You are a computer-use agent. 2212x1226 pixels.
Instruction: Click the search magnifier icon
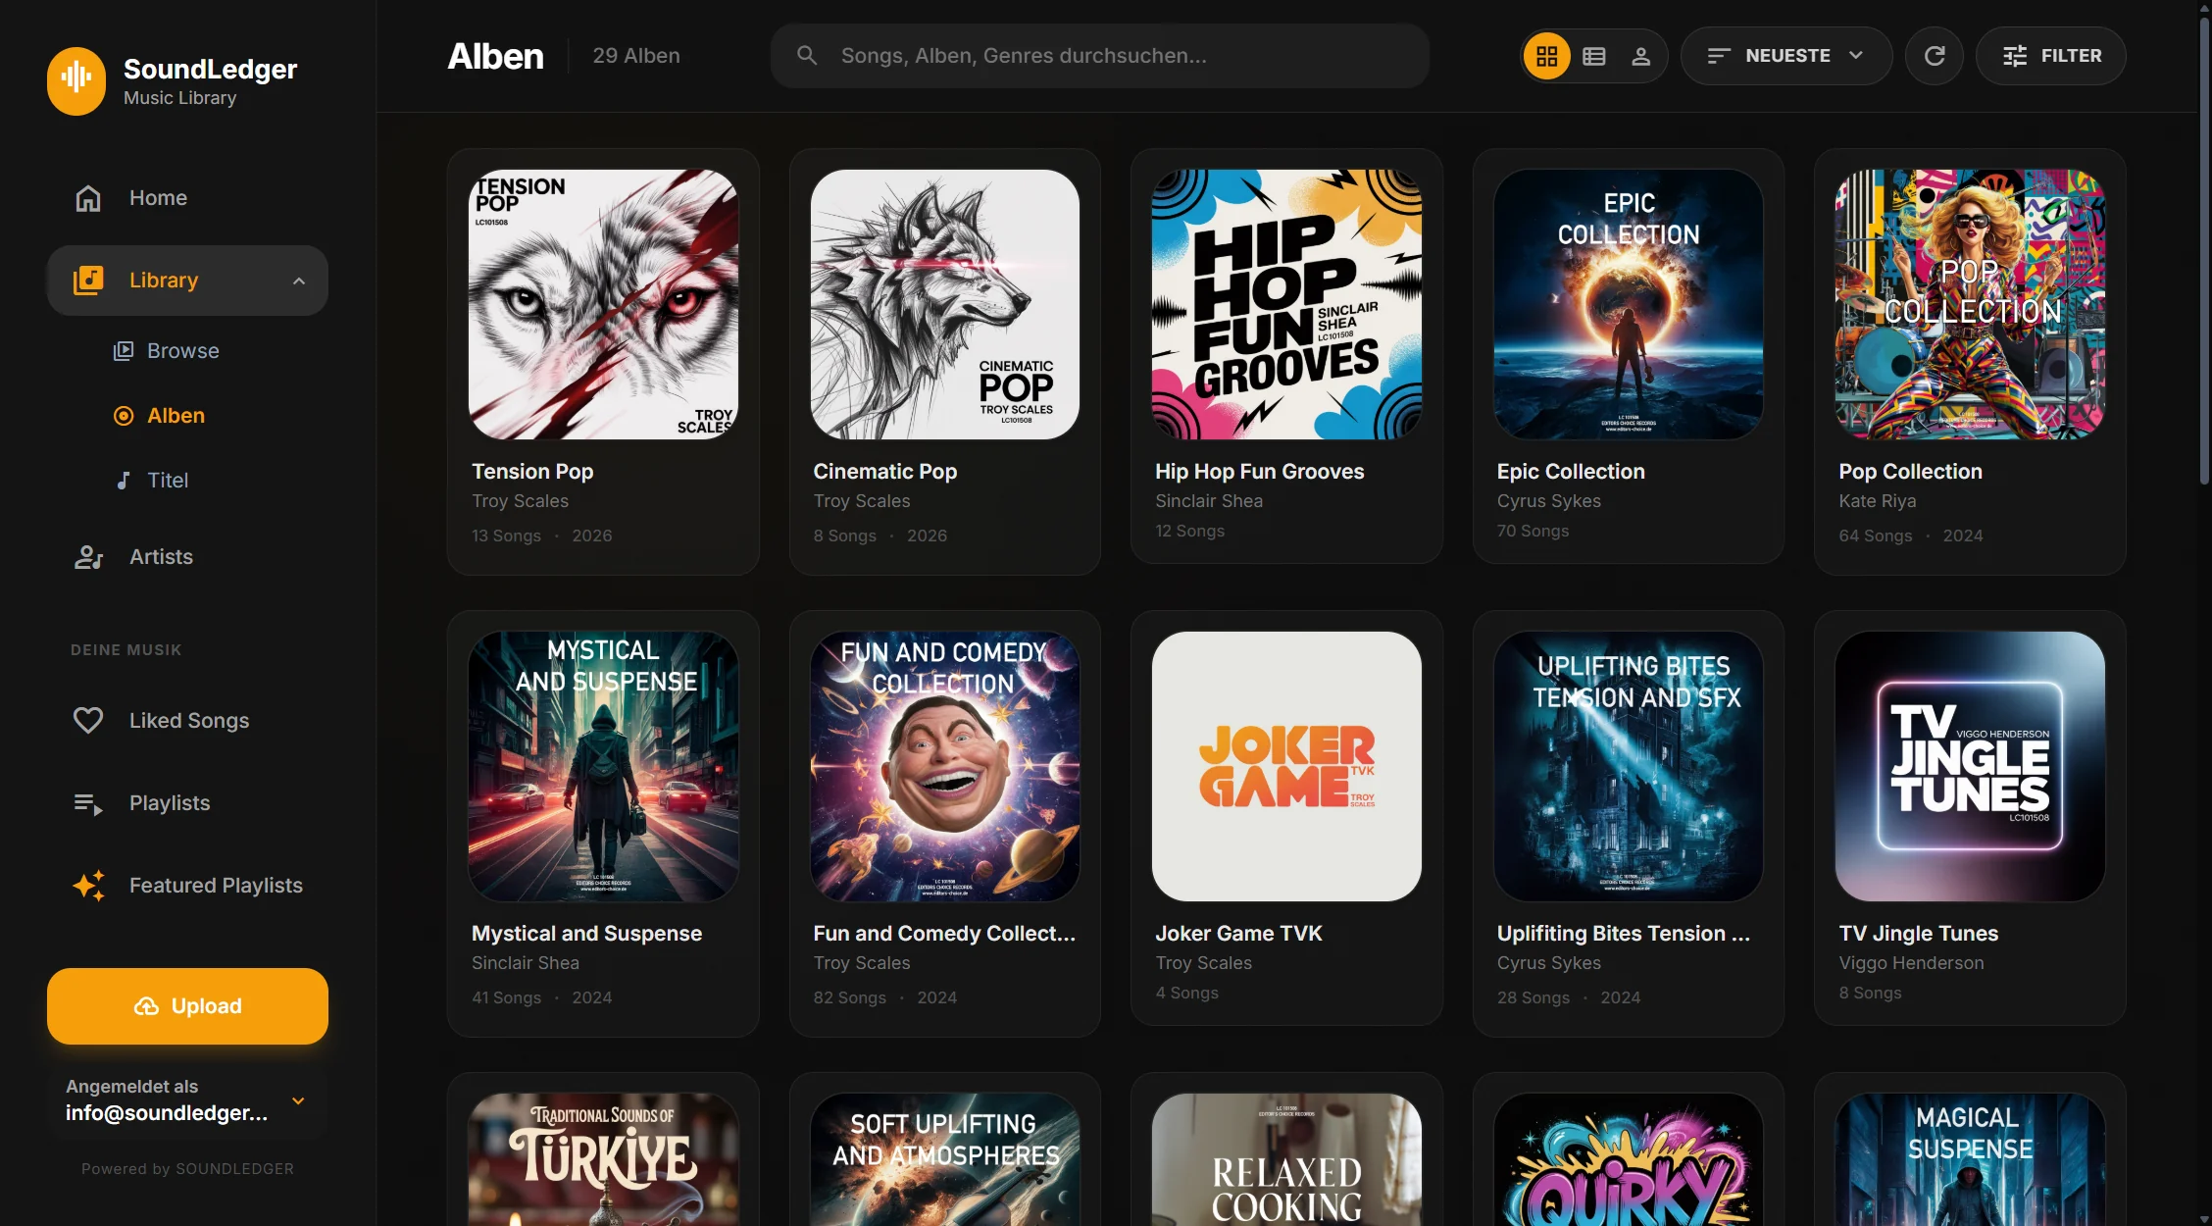807,56
